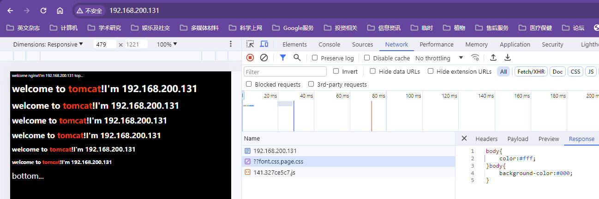Reload the page in browser
The image size is (599, 199).
click(x=43, y=10)
